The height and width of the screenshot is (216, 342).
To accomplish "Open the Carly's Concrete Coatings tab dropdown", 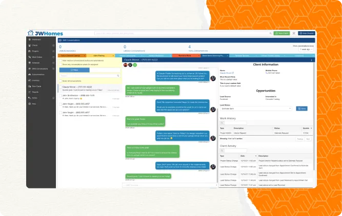I will 85,56.
